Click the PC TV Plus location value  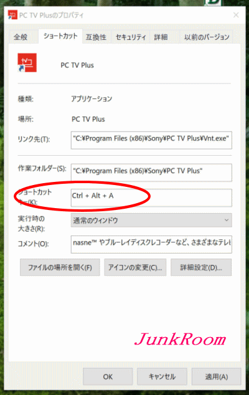coord(88,119)
